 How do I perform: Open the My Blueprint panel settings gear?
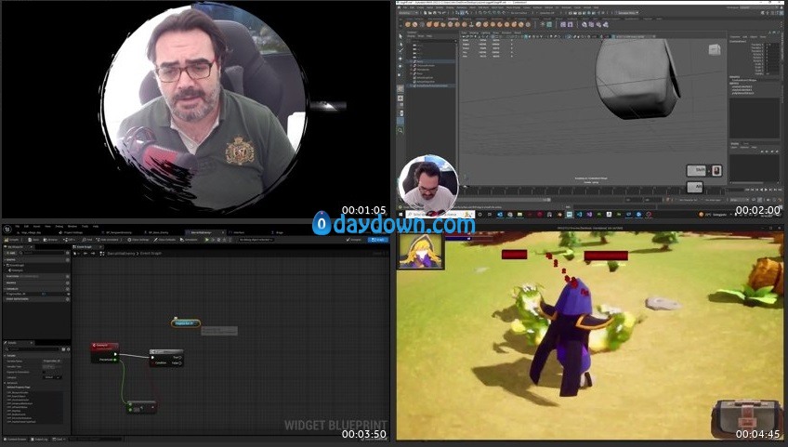point(67,253)
